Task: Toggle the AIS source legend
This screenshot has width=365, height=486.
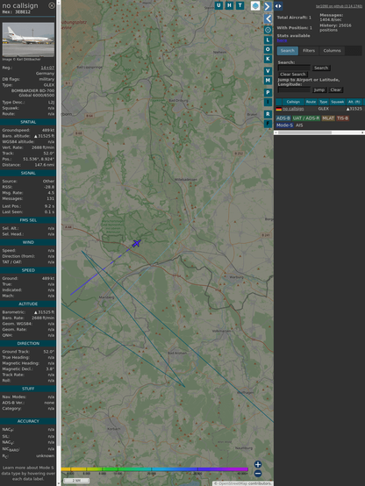Action: pyautogui.click(x=299, y=125)
